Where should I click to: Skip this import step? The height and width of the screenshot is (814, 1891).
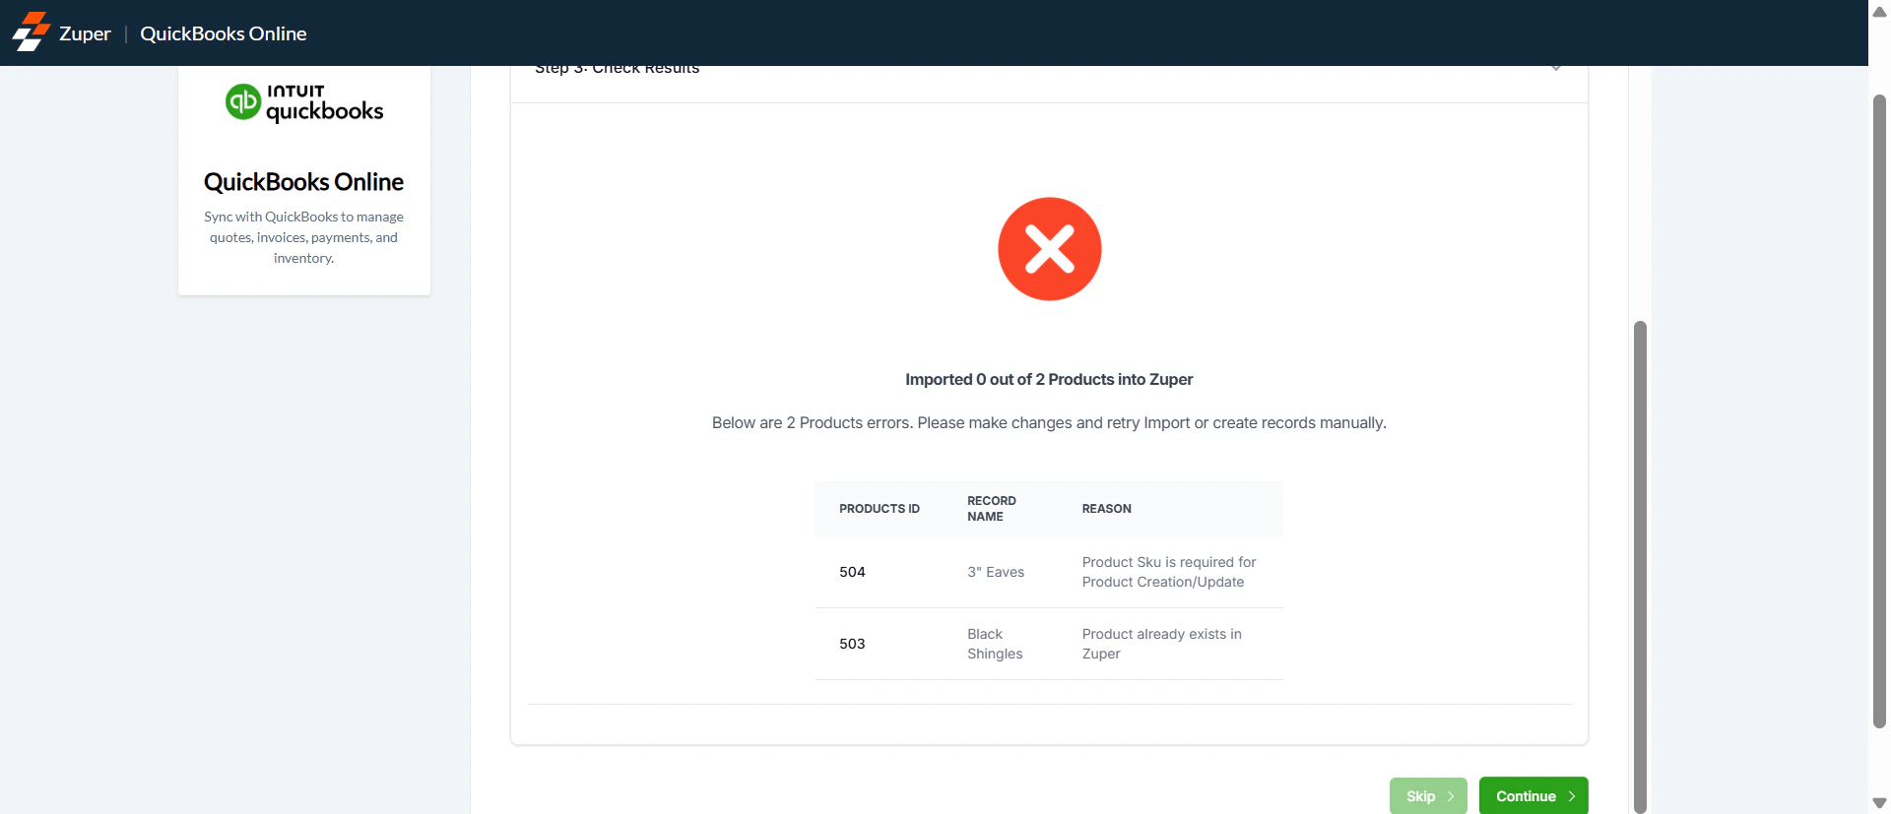(x=1428, y=796)
